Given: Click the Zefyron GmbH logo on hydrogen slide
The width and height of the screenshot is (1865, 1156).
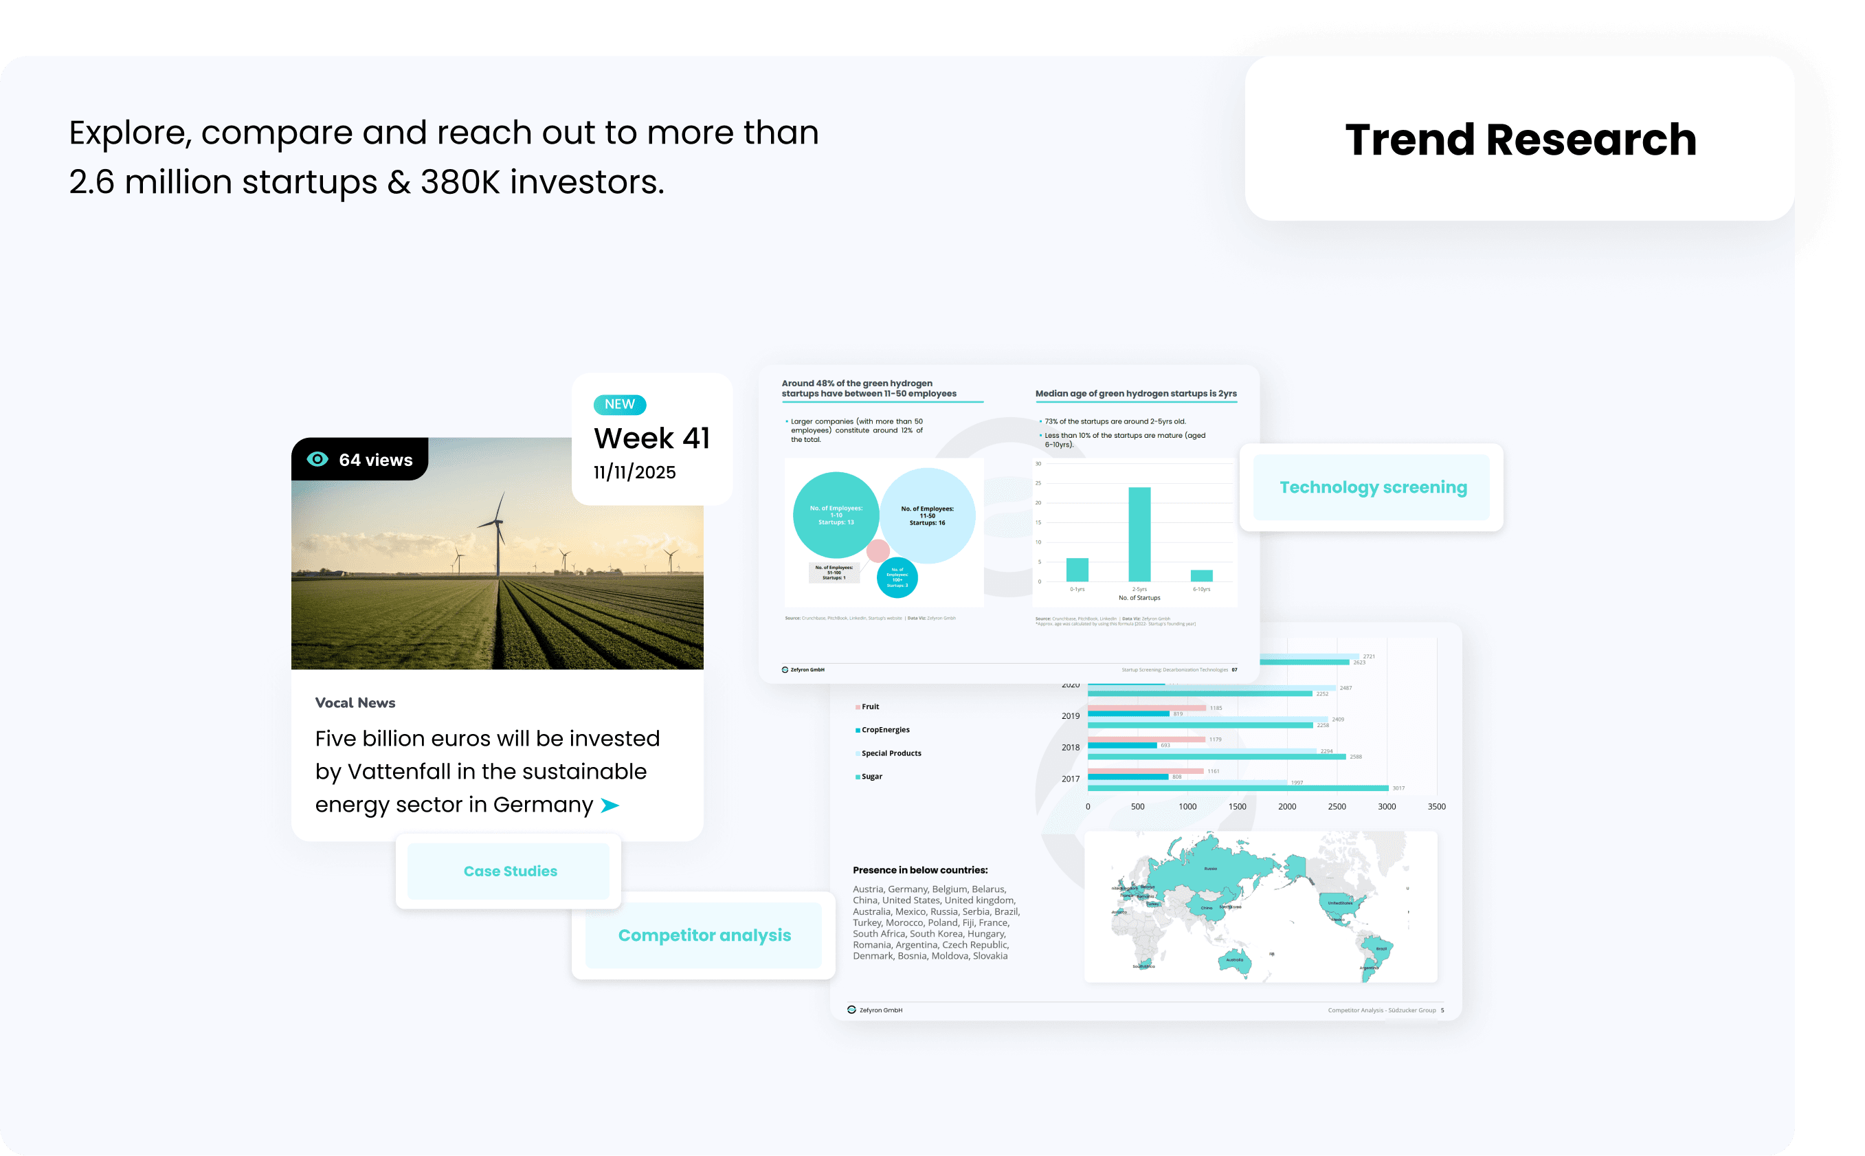Looking at the screenshot, I should 785,669.
